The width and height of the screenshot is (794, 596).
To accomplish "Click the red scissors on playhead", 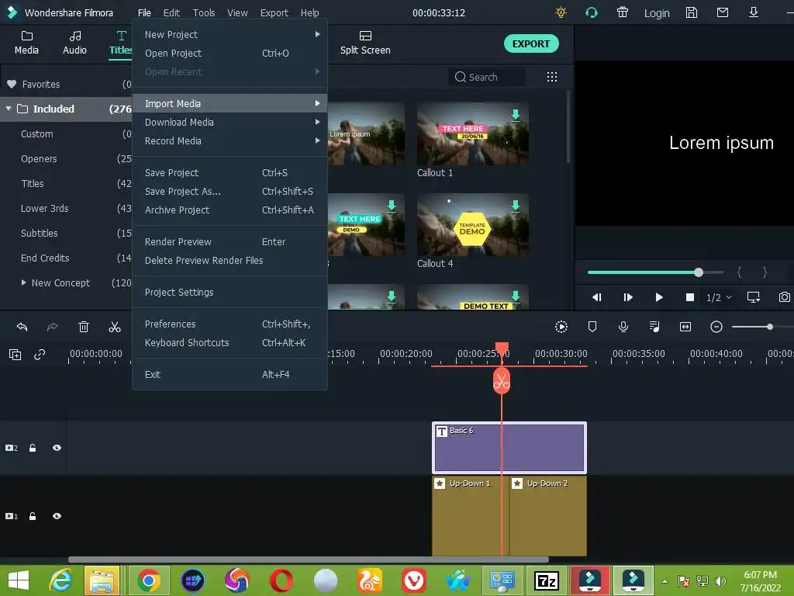I will [502, 380].
